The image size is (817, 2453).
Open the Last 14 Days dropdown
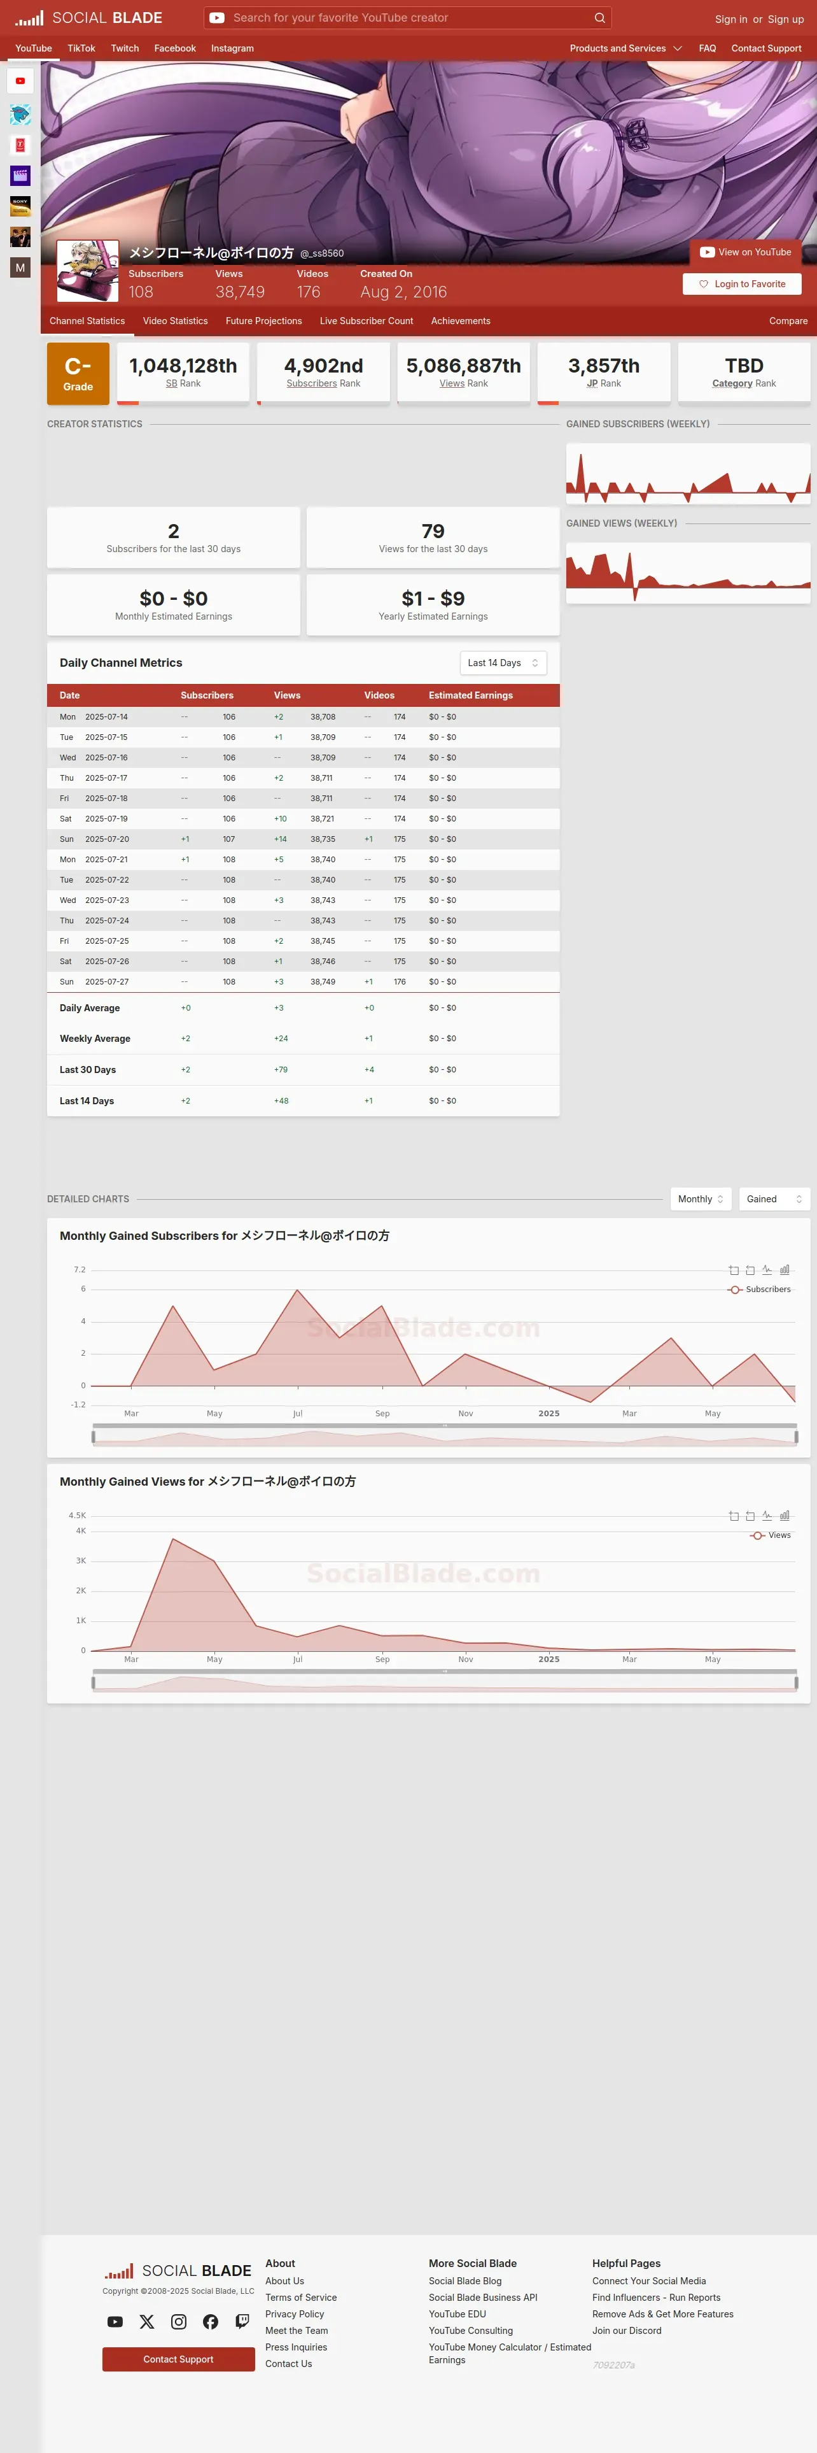pos(503,663)
